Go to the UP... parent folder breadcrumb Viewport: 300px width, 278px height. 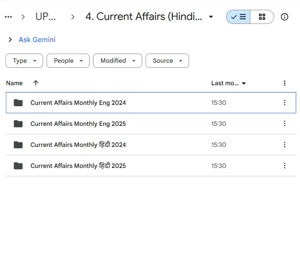(45, 17)
